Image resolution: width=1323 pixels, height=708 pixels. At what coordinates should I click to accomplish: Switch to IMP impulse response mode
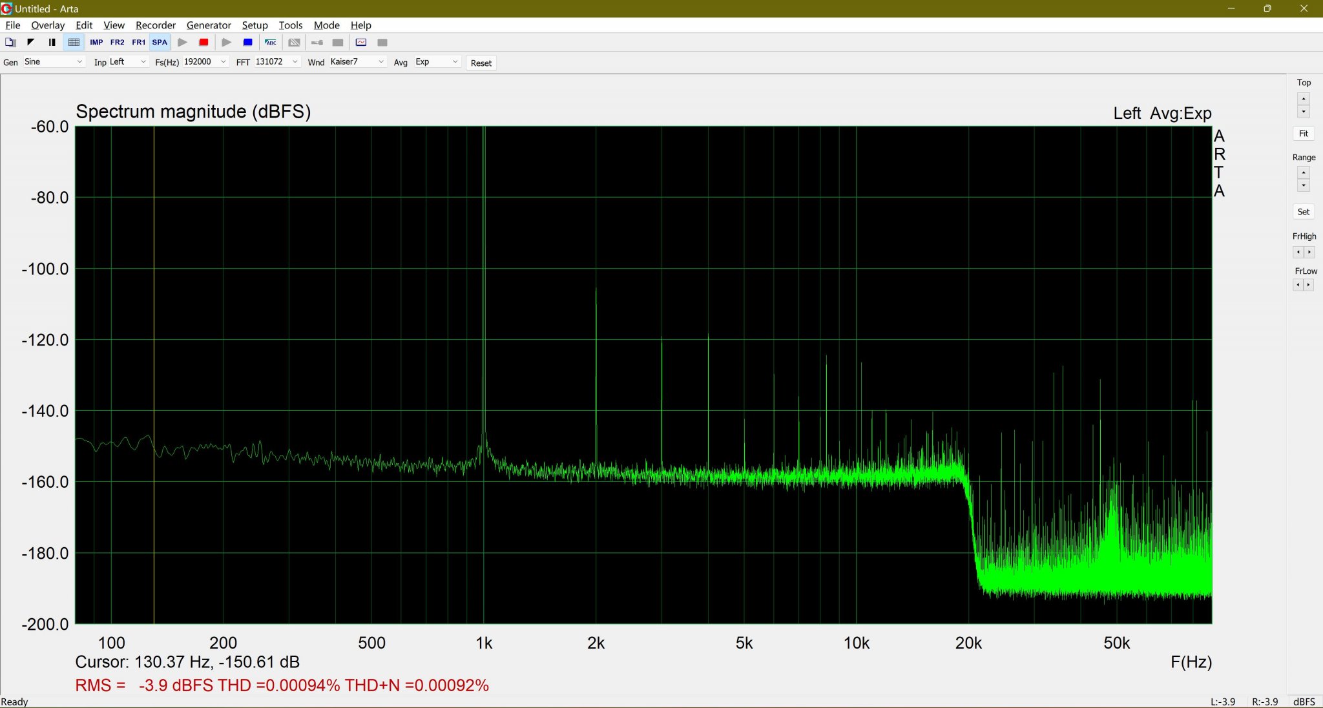pos(96,43)
